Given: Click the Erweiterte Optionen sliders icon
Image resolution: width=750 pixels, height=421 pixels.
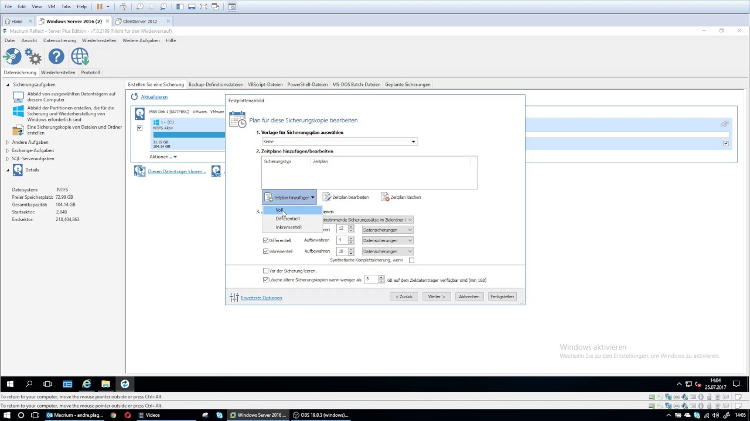Looking at the screenshot, I should tap(234, 297).
